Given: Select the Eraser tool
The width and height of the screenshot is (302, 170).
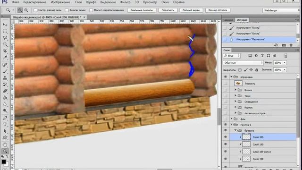Looking at the screenshot, I should tap(5, 91).
